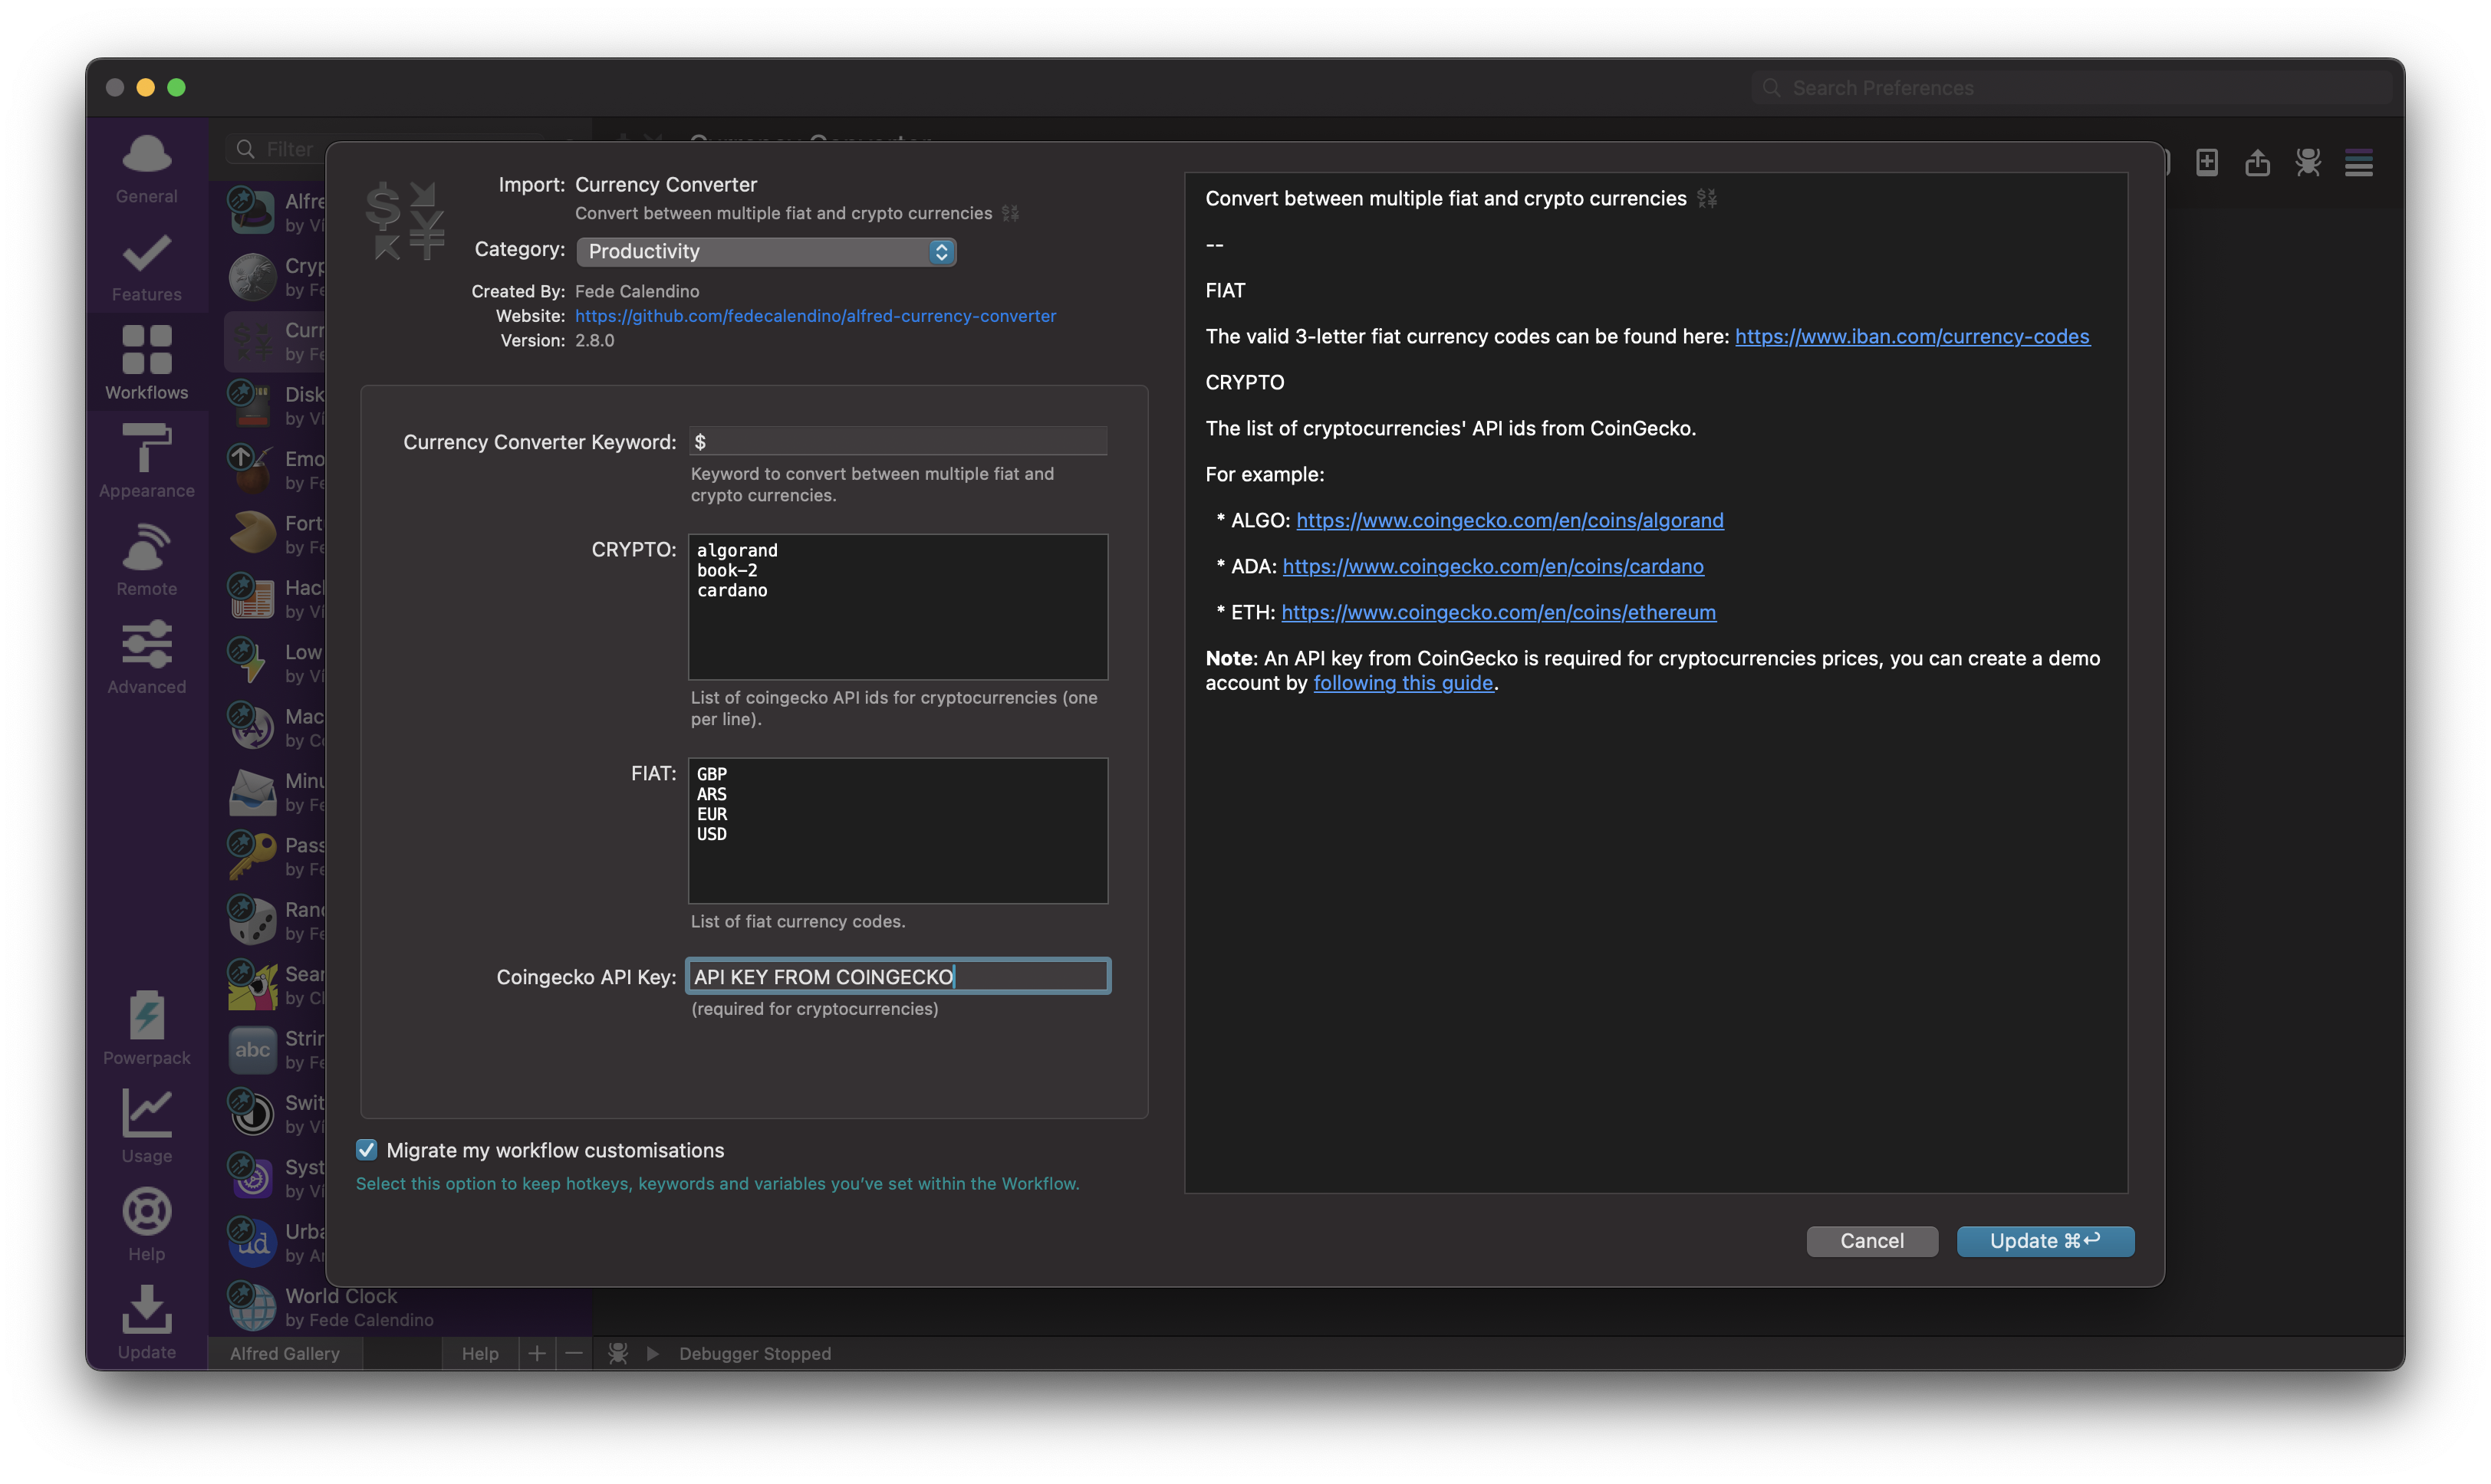Open the Update section in sidebar
The width and height of the screenshot is (2491, 1484).
[146, 1323]
